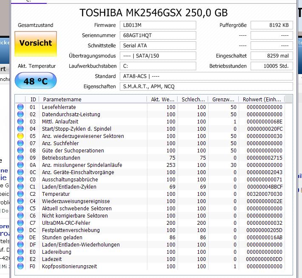302x278 pixels.
Task: Click raw value 000000002715 for Betriebsstunden
Action: 265,158
